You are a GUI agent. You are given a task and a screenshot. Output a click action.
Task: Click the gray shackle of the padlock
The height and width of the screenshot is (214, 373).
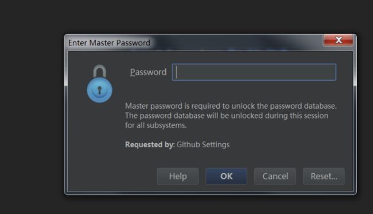coord(99,71)
